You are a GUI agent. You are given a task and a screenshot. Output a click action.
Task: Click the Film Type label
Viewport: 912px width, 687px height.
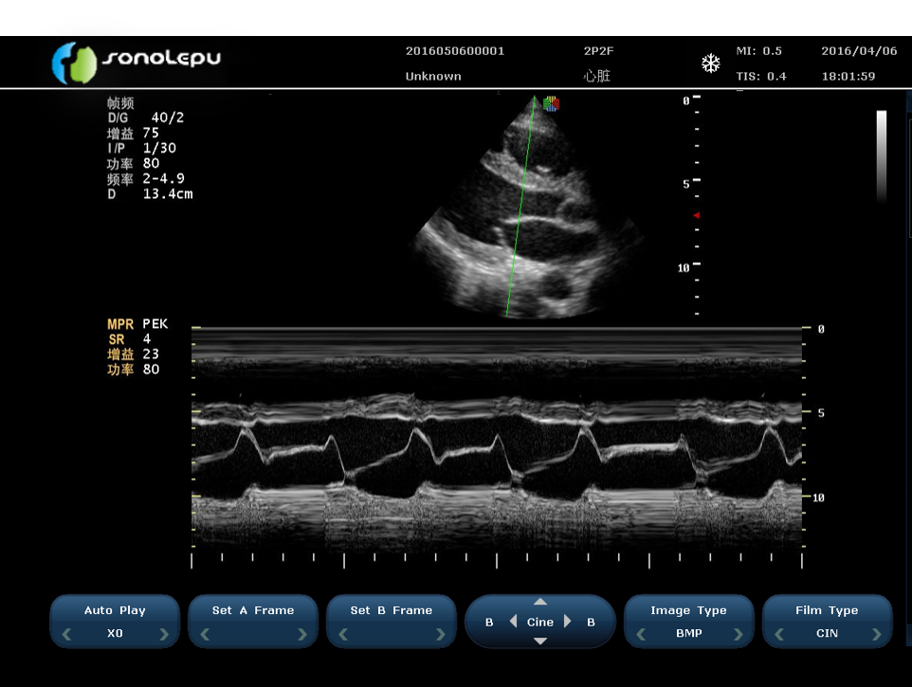827,610
